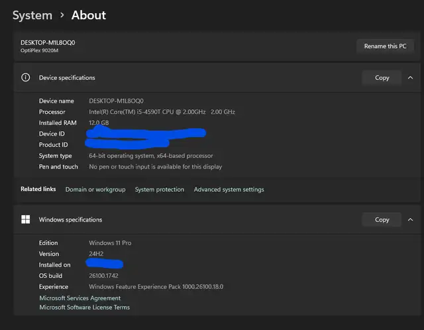
Task: Click the 24H2 version value
Action: point(96,254)
